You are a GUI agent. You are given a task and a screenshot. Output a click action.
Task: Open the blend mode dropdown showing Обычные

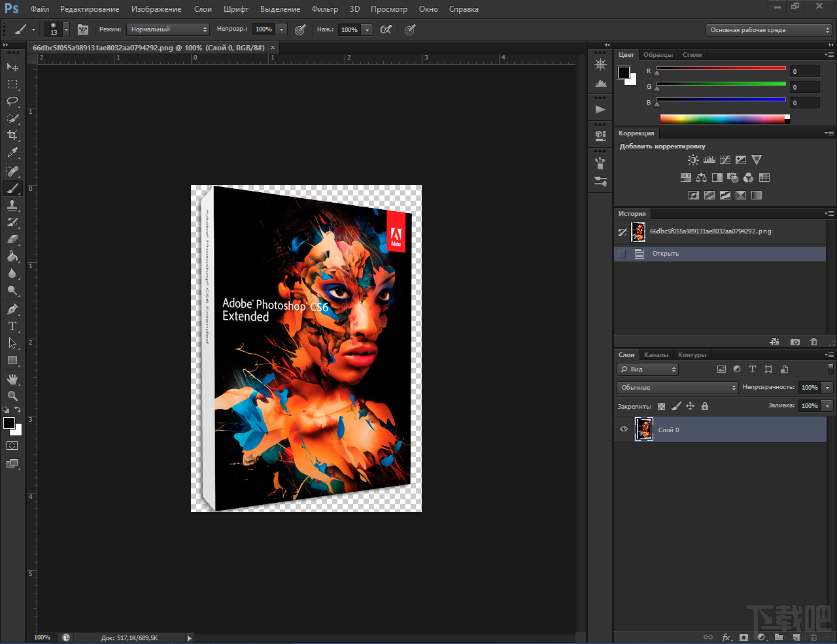[x=677, y=387]
